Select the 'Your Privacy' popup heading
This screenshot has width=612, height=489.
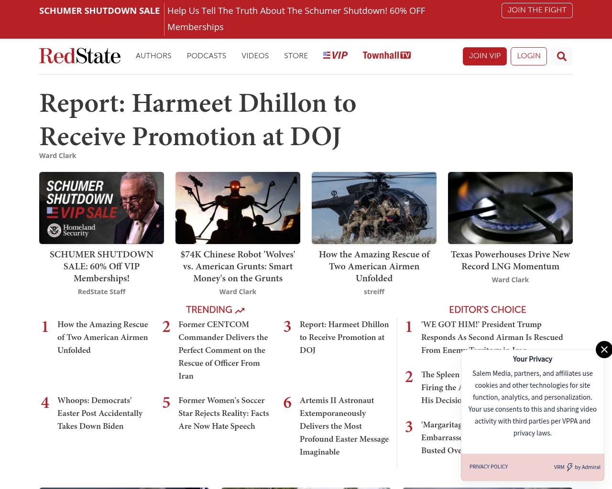533,359
